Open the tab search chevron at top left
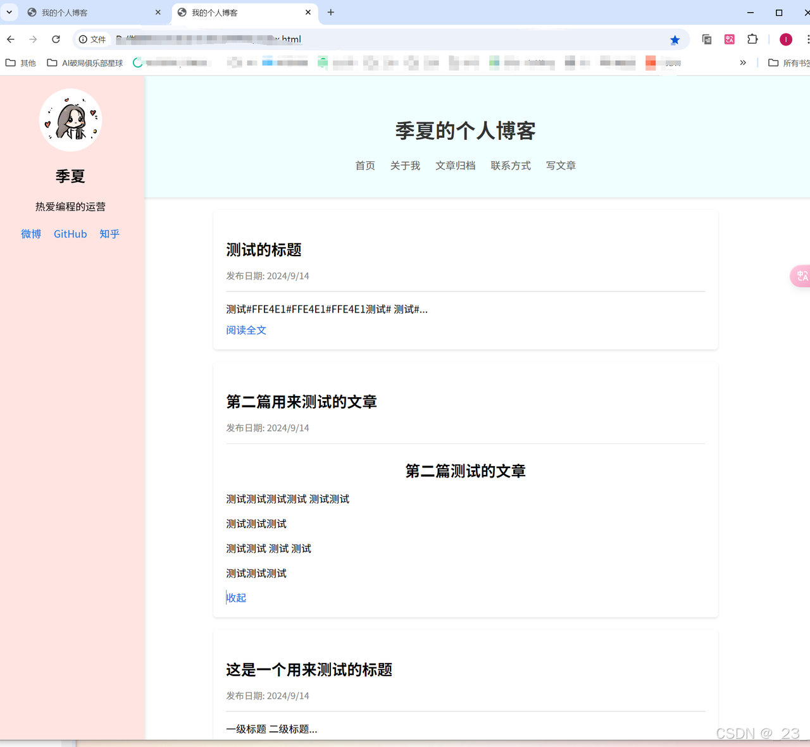This screenshot has width=810, height=747. [x=9, y=13]
